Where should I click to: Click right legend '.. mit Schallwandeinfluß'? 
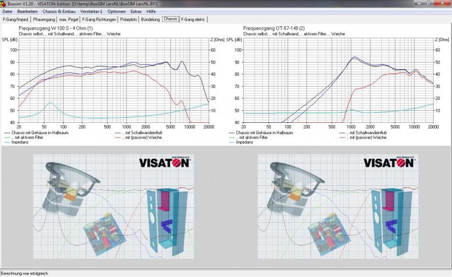coord(366,133)
